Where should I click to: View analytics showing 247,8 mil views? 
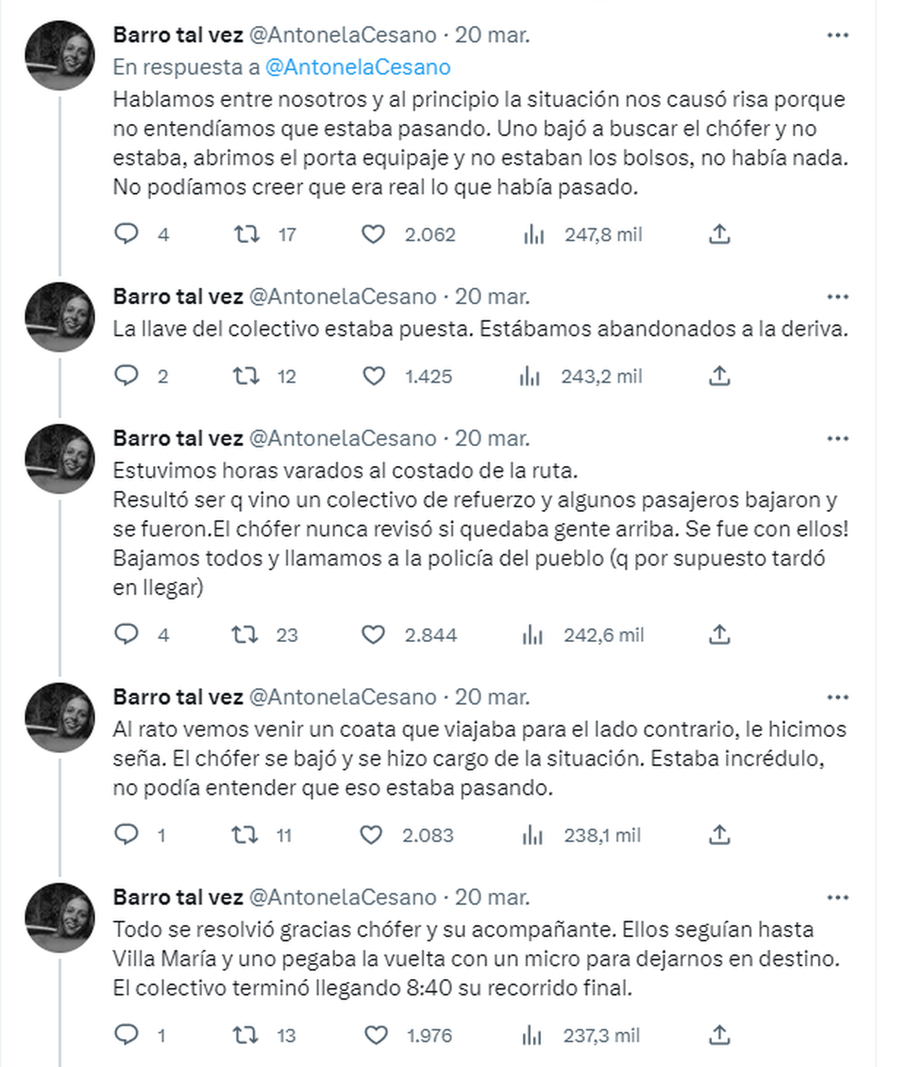533,235
